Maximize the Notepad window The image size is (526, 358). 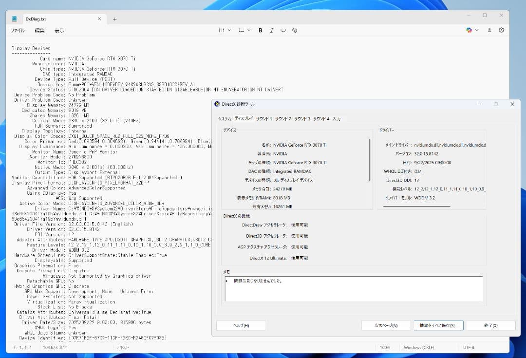coord(485,15)
